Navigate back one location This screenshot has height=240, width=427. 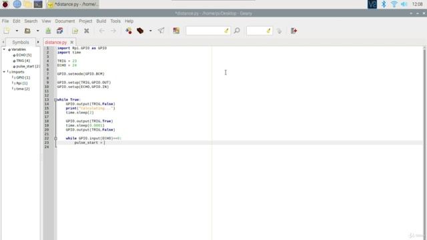point(101,31)
